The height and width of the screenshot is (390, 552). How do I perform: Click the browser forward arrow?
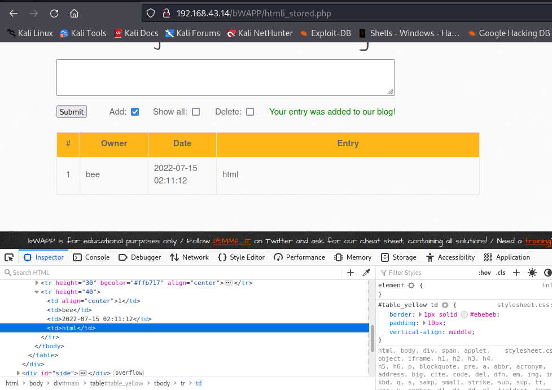(34, 14)
